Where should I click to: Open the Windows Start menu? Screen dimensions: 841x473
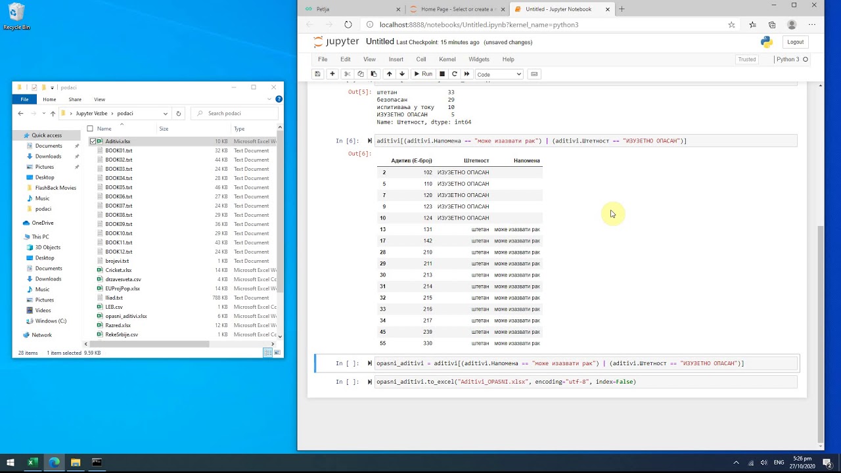[x=9, y=462]
